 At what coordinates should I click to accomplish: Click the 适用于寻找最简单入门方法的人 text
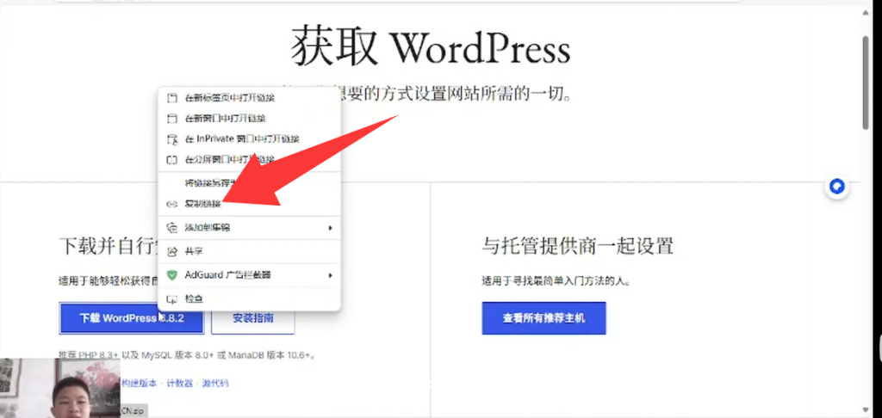click(556, 281)
